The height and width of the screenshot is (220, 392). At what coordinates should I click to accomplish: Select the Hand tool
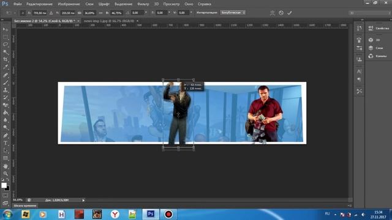(x=6, y=166)
